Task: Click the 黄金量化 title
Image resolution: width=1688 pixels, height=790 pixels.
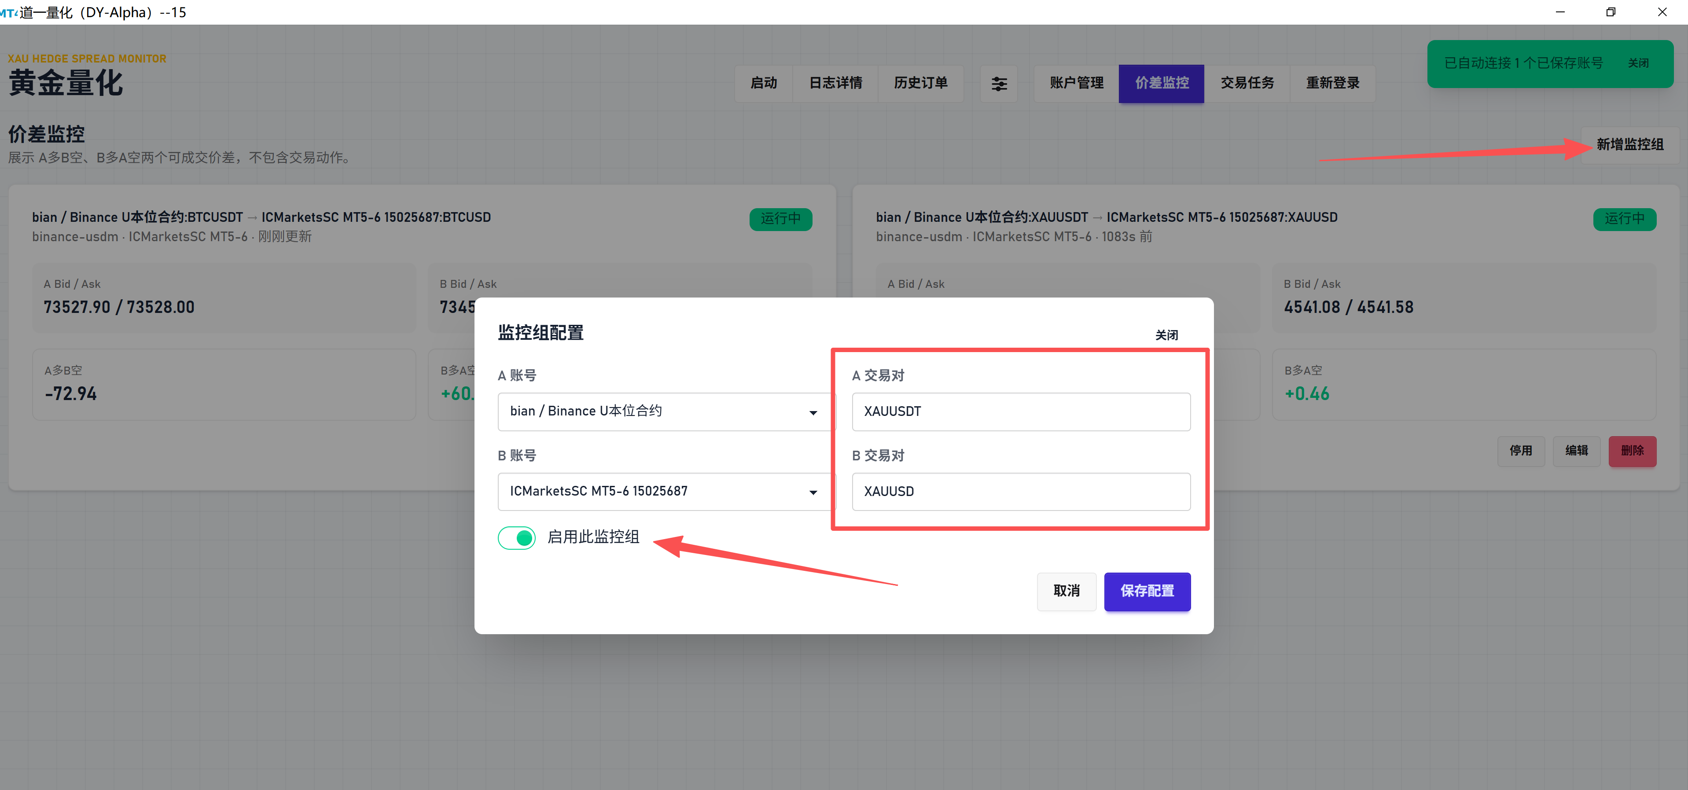Action: click(66, 83)
